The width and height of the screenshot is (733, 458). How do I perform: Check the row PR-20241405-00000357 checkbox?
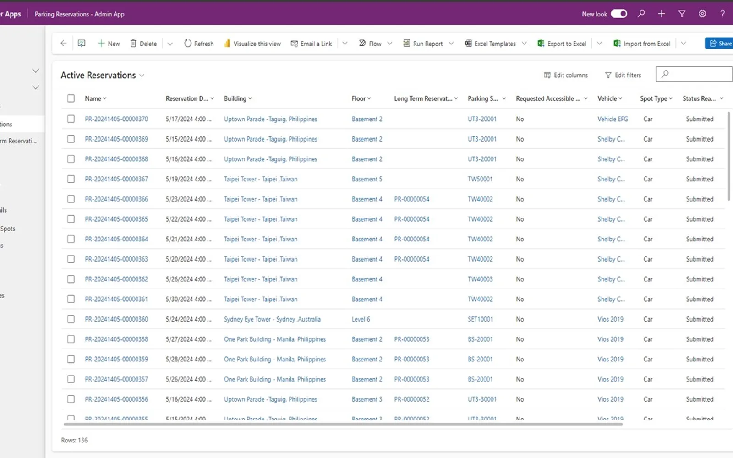point(71,379)
